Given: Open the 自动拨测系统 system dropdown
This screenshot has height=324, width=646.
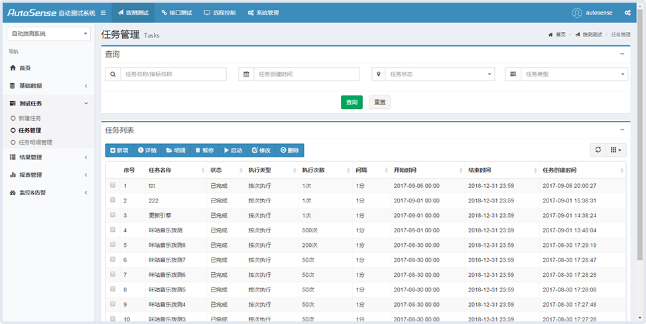Looking at the screenshot, I should (48, 34).
